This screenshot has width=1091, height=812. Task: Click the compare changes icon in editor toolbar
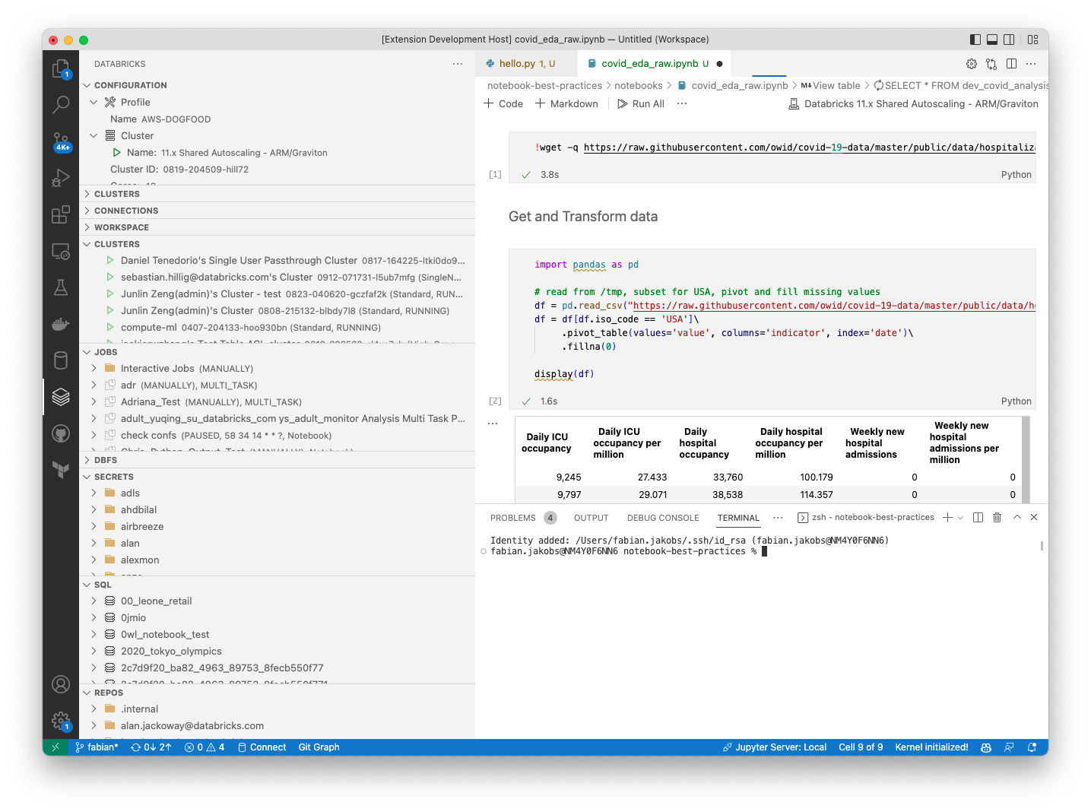991,64
